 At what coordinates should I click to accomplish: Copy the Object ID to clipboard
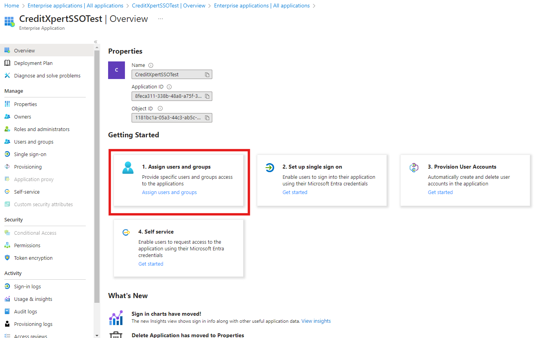207,118
